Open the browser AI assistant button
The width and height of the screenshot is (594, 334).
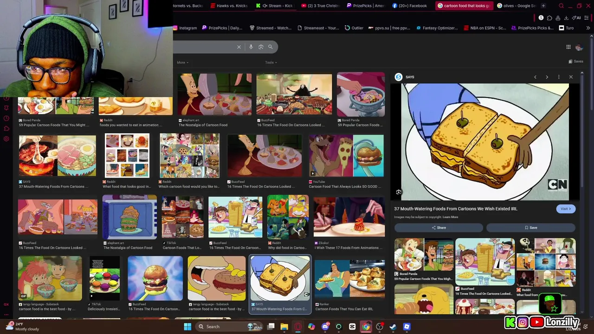click(x=576, y=18)
